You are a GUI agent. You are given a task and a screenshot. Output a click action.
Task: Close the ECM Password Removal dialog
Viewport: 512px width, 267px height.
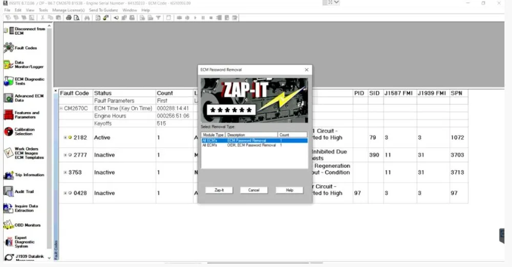click(x=306, y=70)
